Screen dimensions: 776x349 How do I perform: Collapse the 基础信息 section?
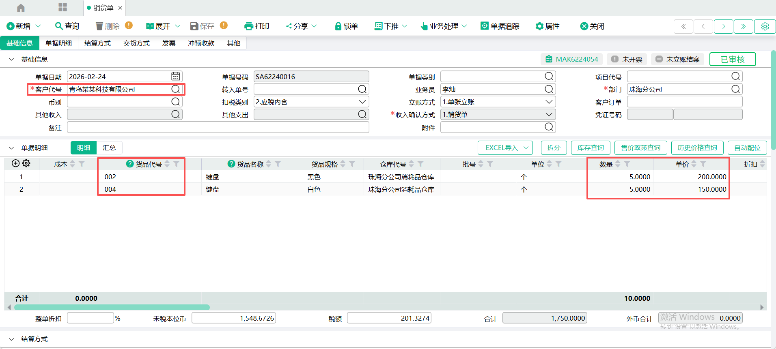(11, 59)
